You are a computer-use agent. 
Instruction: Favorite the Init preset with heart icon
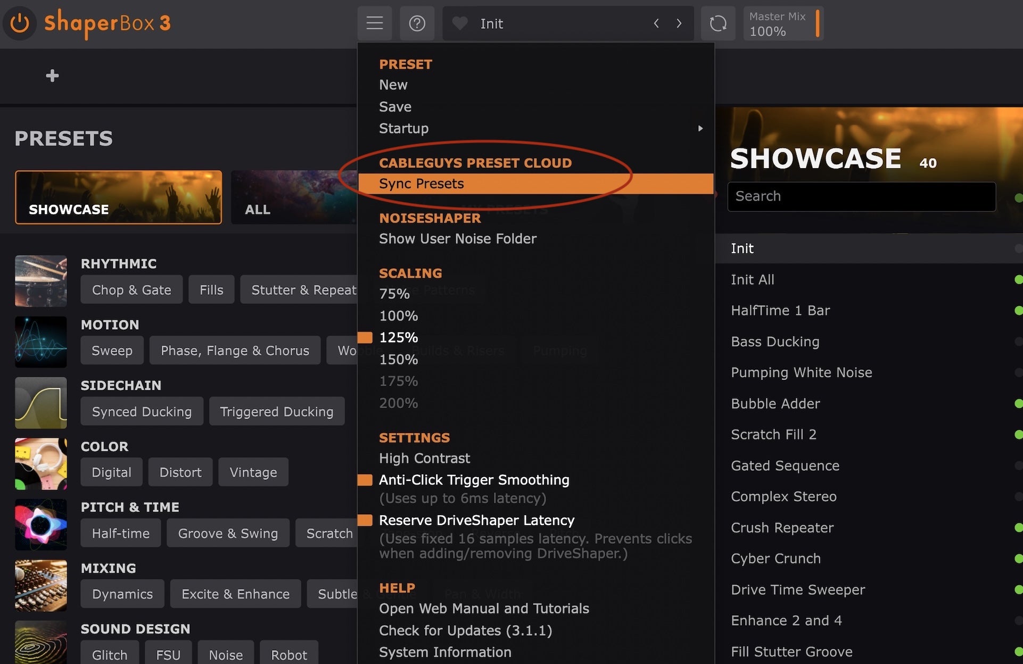coord(459,23)
